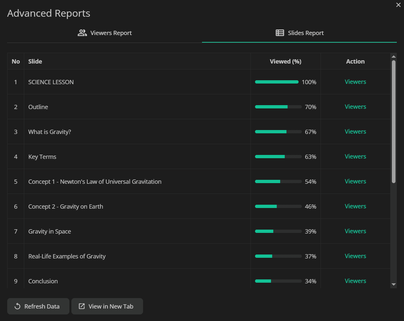Show viewers of What is Gravity? slide
The height and width of the screenshot is (321, 404).
click(355, 132)
